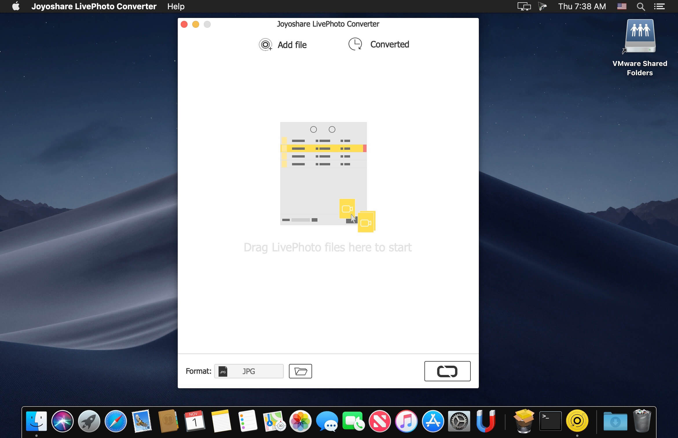The image size is (678, 438).
Task: Click the folder browse icon
Action: [x=300, y=371]
